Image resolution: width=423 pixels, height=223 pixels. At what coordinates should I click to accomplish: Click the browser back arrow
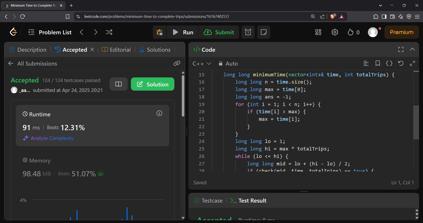pyautogui.click(x=6, y=17)
